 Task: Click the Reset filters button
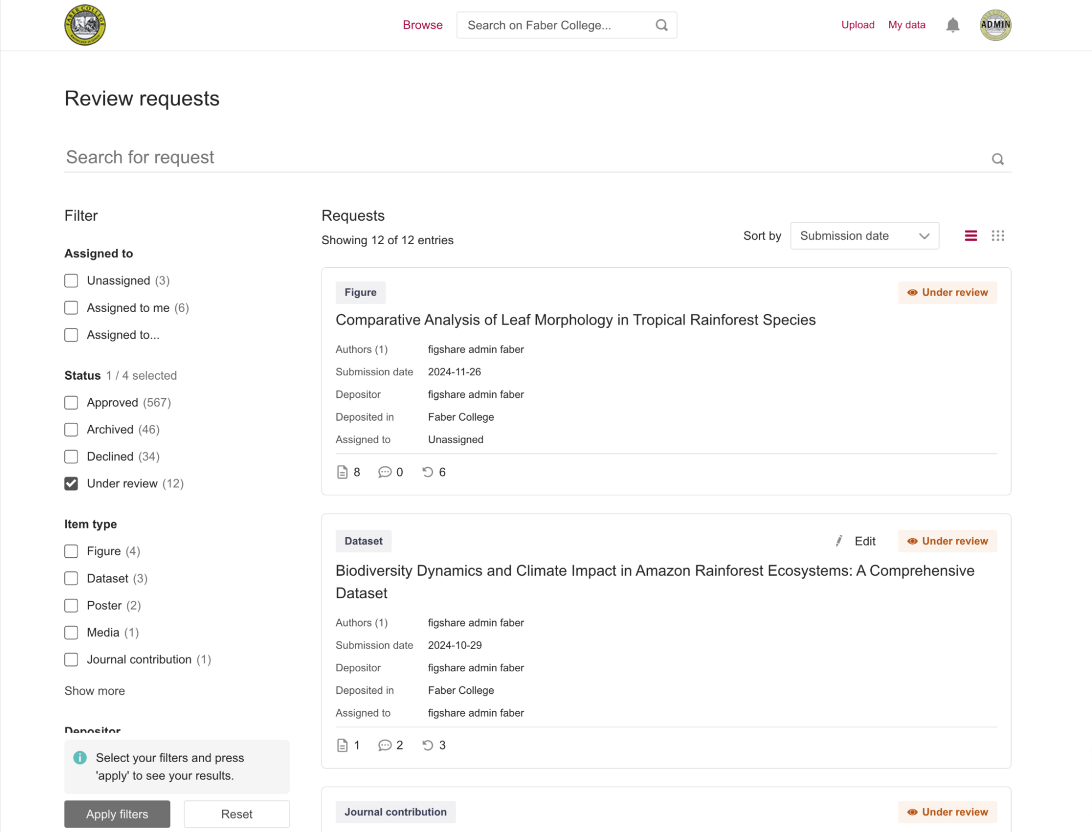tap(236, 814)
